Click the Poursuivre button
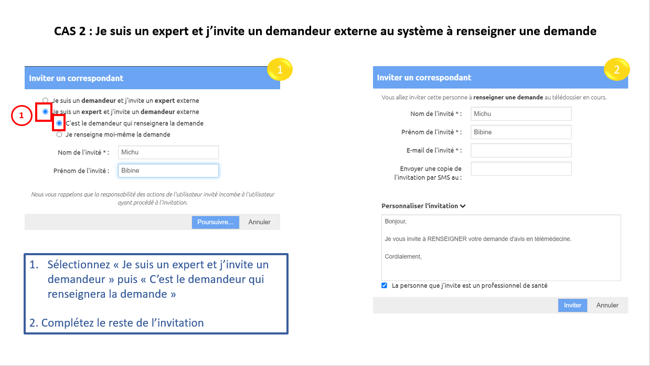The height and width of the screenshot is (366, 650). [x=215, y=222]
